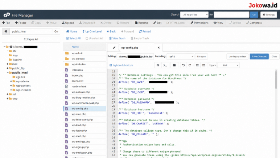The height and width of the screenshot is (158, 280).
Task: Expand the mail folder in tree
Action: [8, 64]
